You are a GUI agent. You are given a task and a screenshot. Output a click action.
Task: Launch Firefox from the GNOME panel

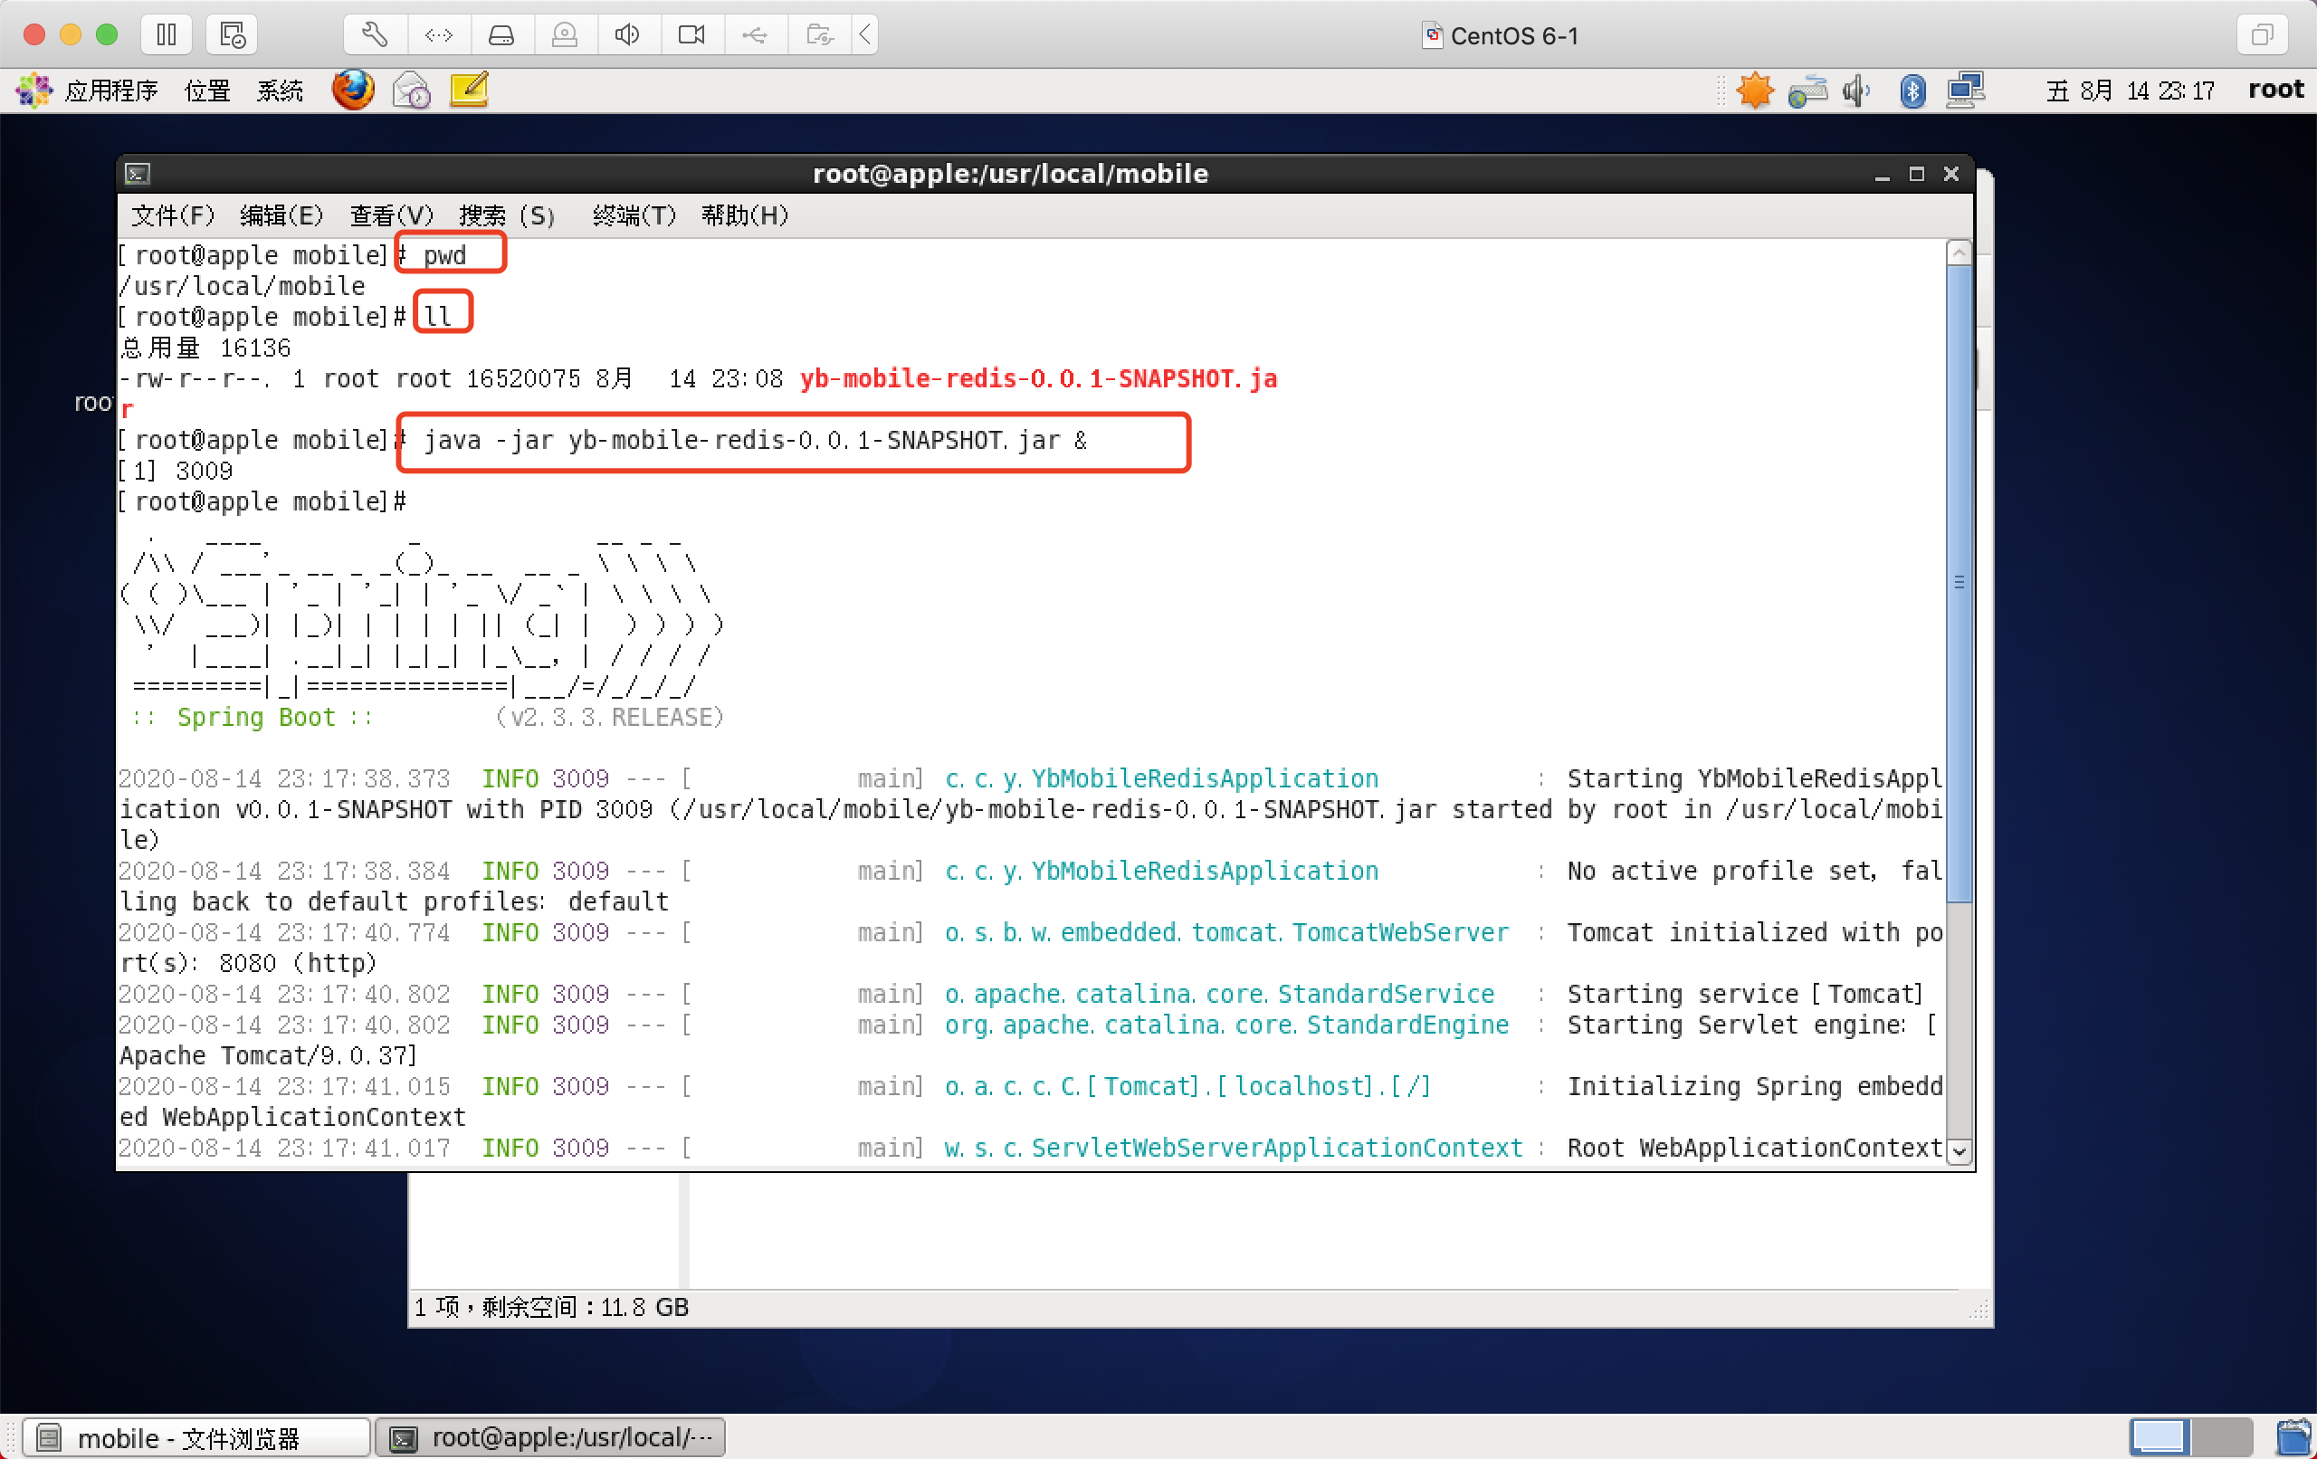point(352,91)
